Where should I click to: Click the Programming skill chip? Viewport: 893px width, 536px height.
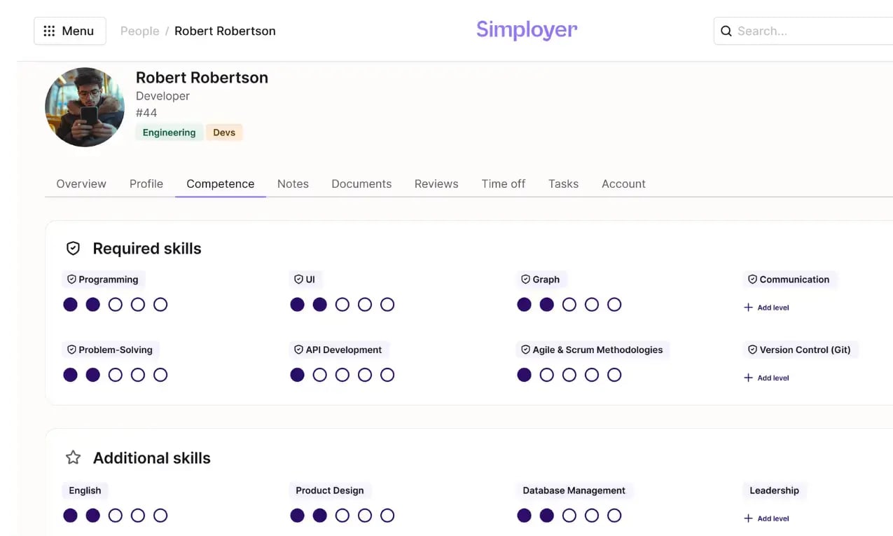pyautogui.click(x=103, y=279)
